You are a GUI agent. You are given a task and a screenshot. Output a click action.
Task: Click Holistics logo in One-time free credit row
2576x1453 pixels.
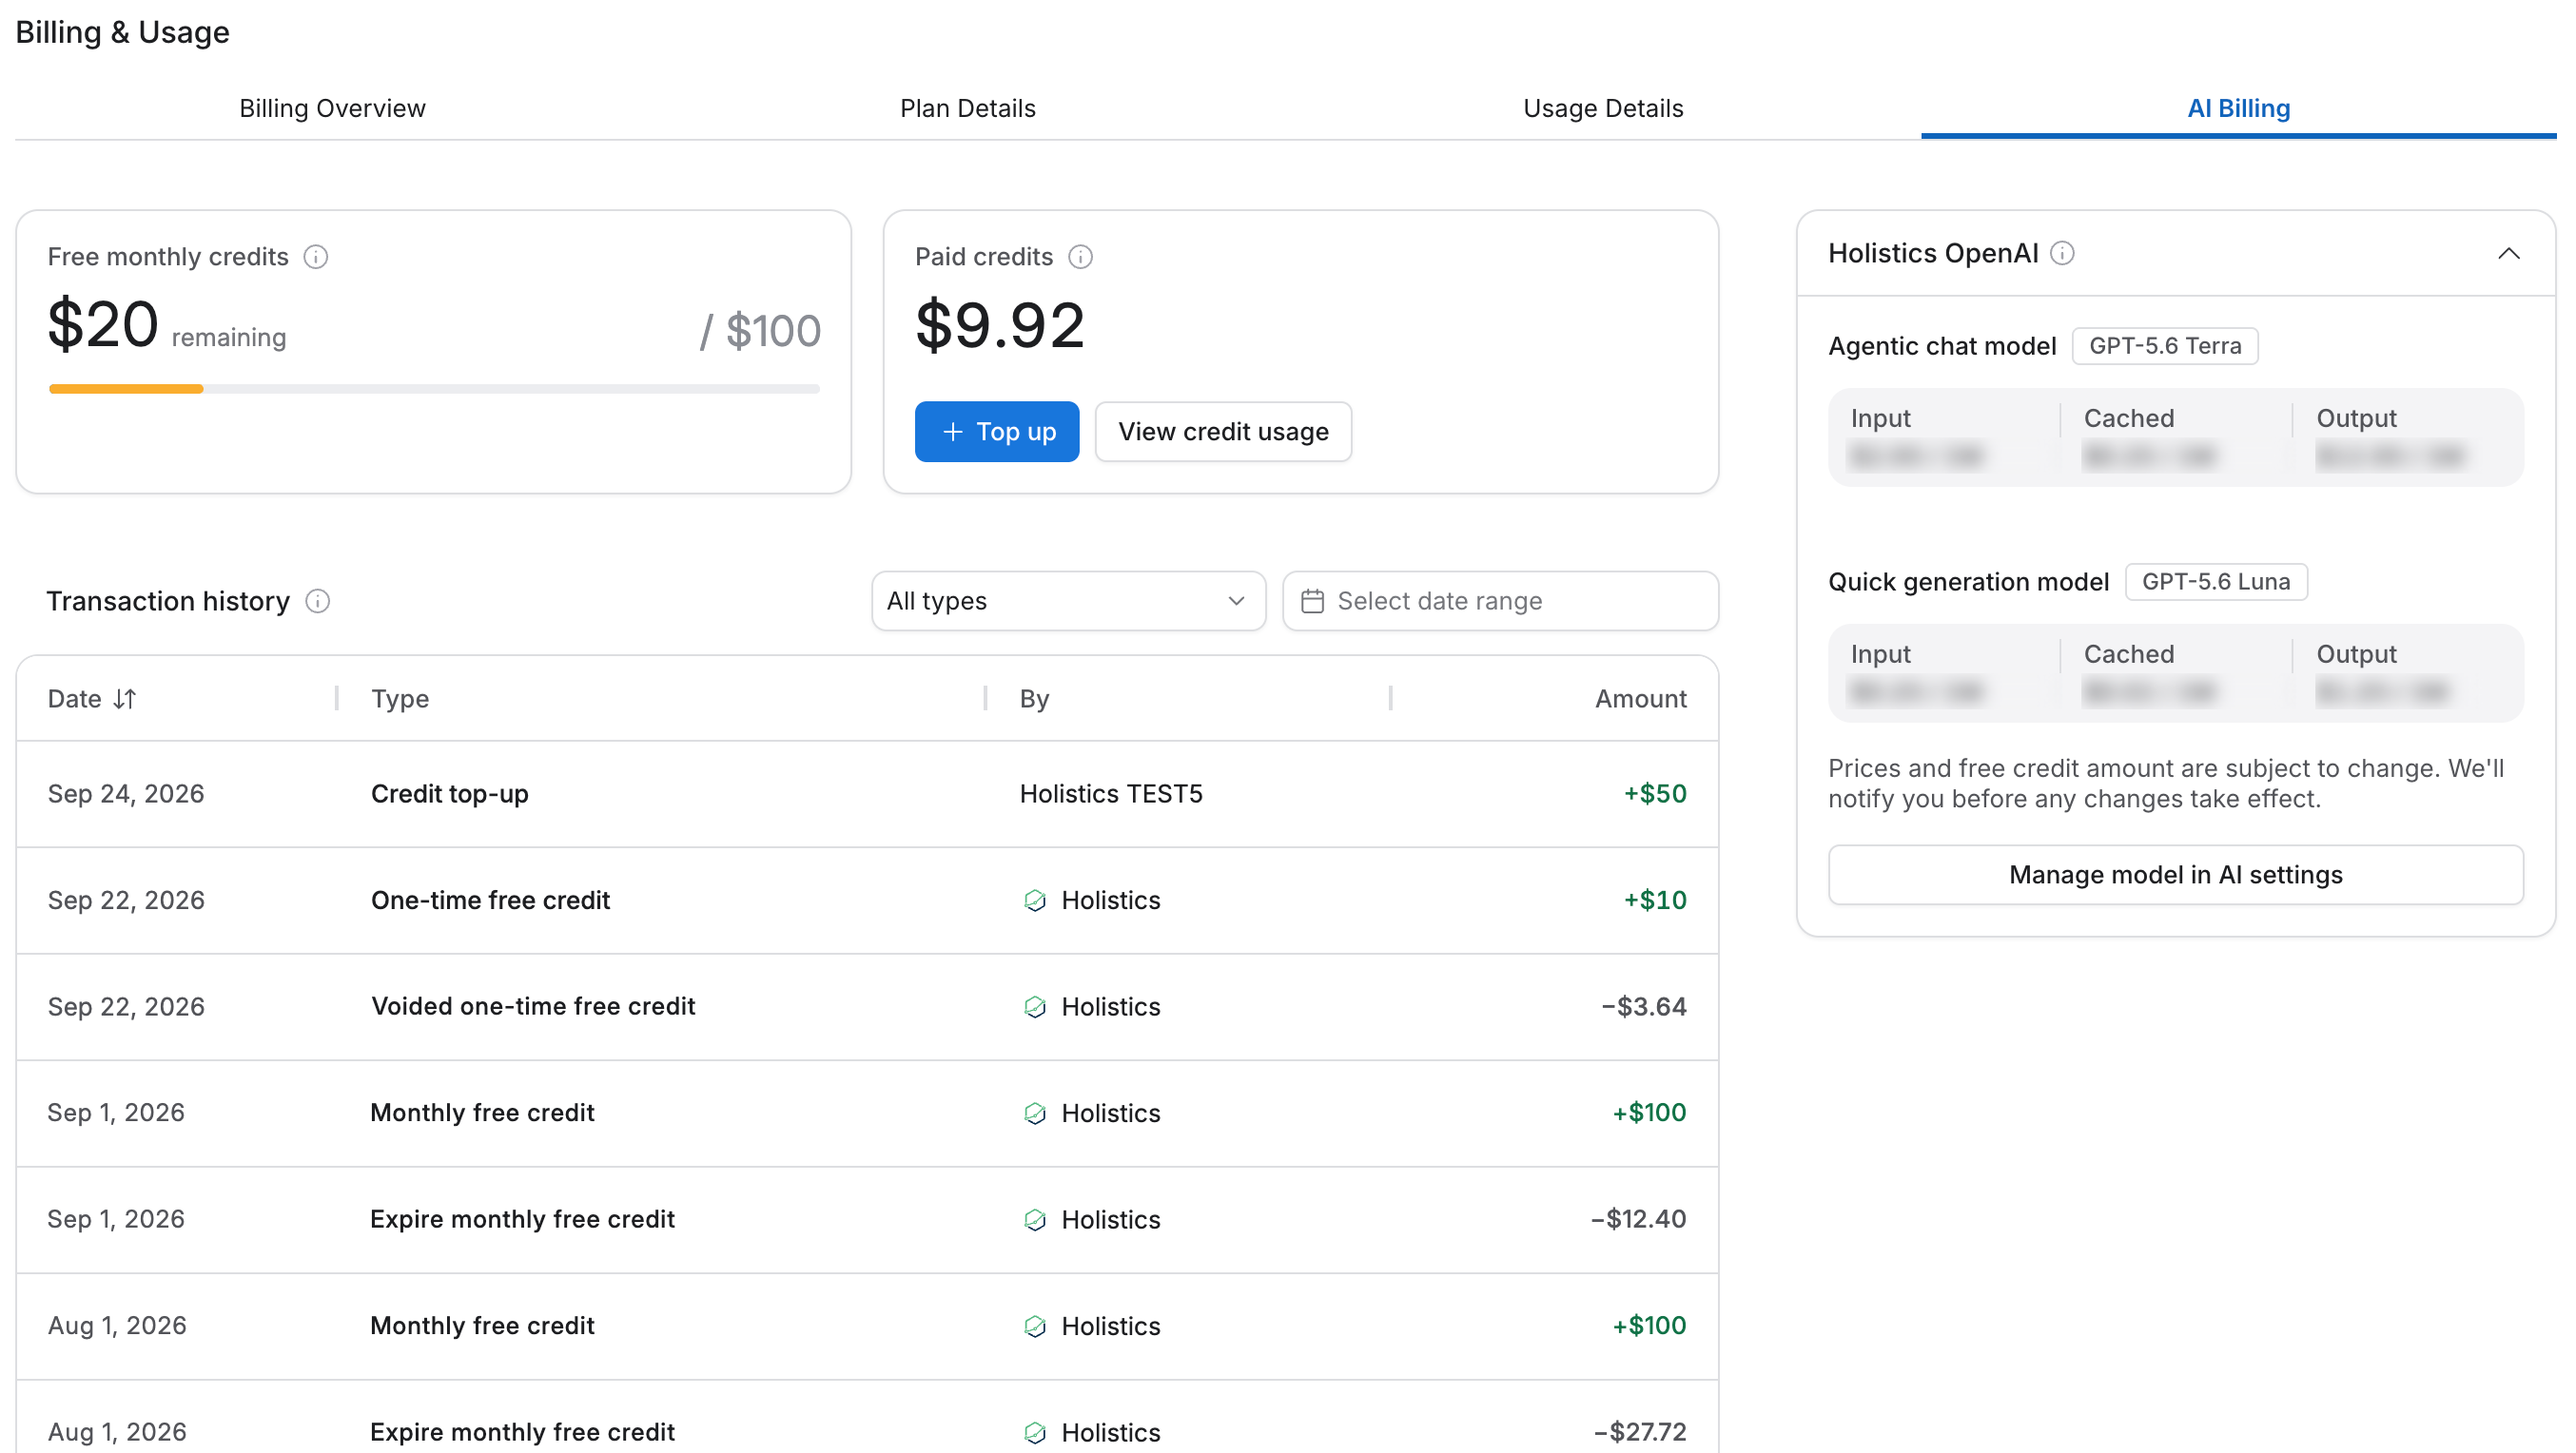click(x=1035, y=901)
